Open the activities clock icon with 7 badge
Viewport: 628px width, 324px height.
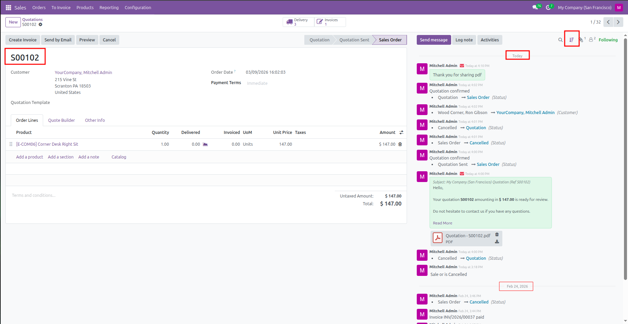548,7
